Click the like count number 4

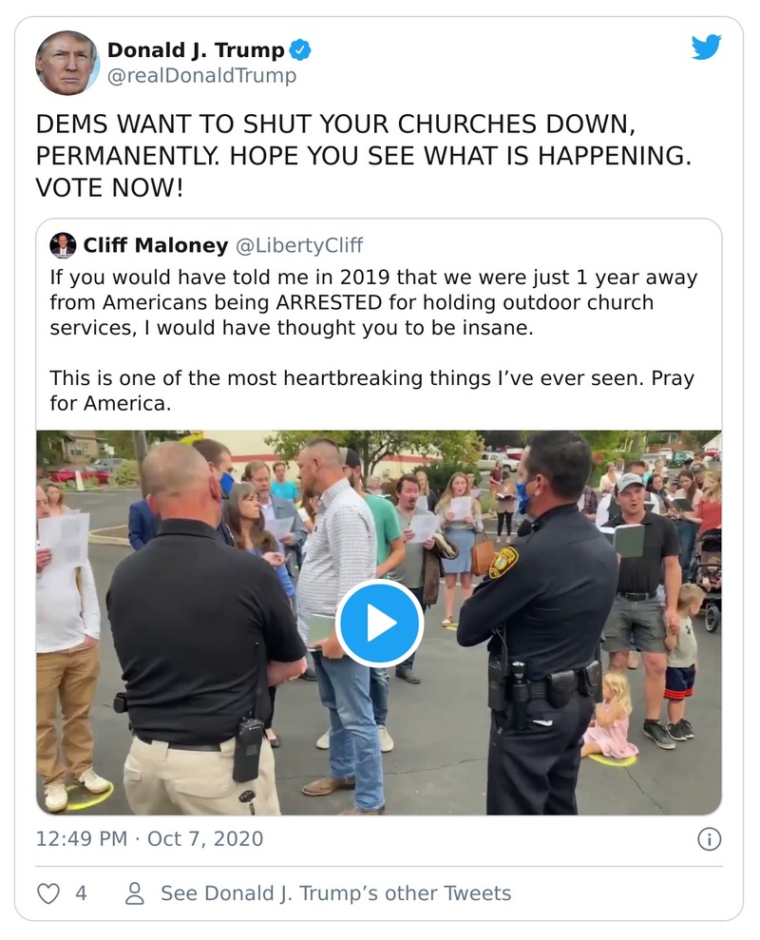(x=82, y=893)
